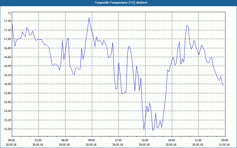This screenshot has height=148, width=237.
Task: Pick the 30.05.18 date under 21:00
Action: pos(198,144)
